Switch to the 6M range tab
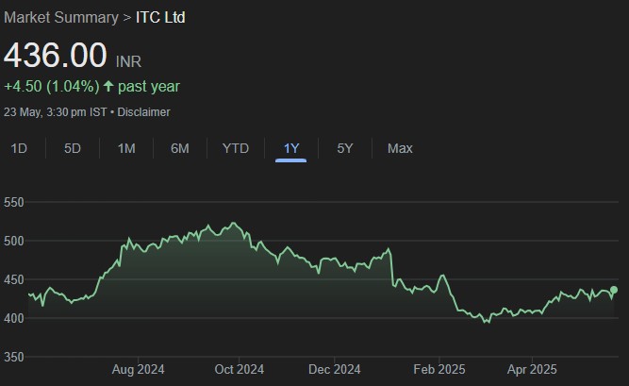Image resolution: width=629 pixels, height=386 pixels. [x=180, y=148]
